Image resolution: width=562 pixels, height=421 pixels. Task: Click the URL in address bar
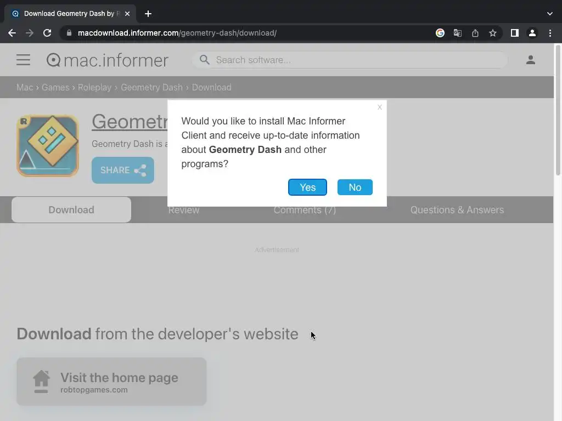[x=177, y=33]
